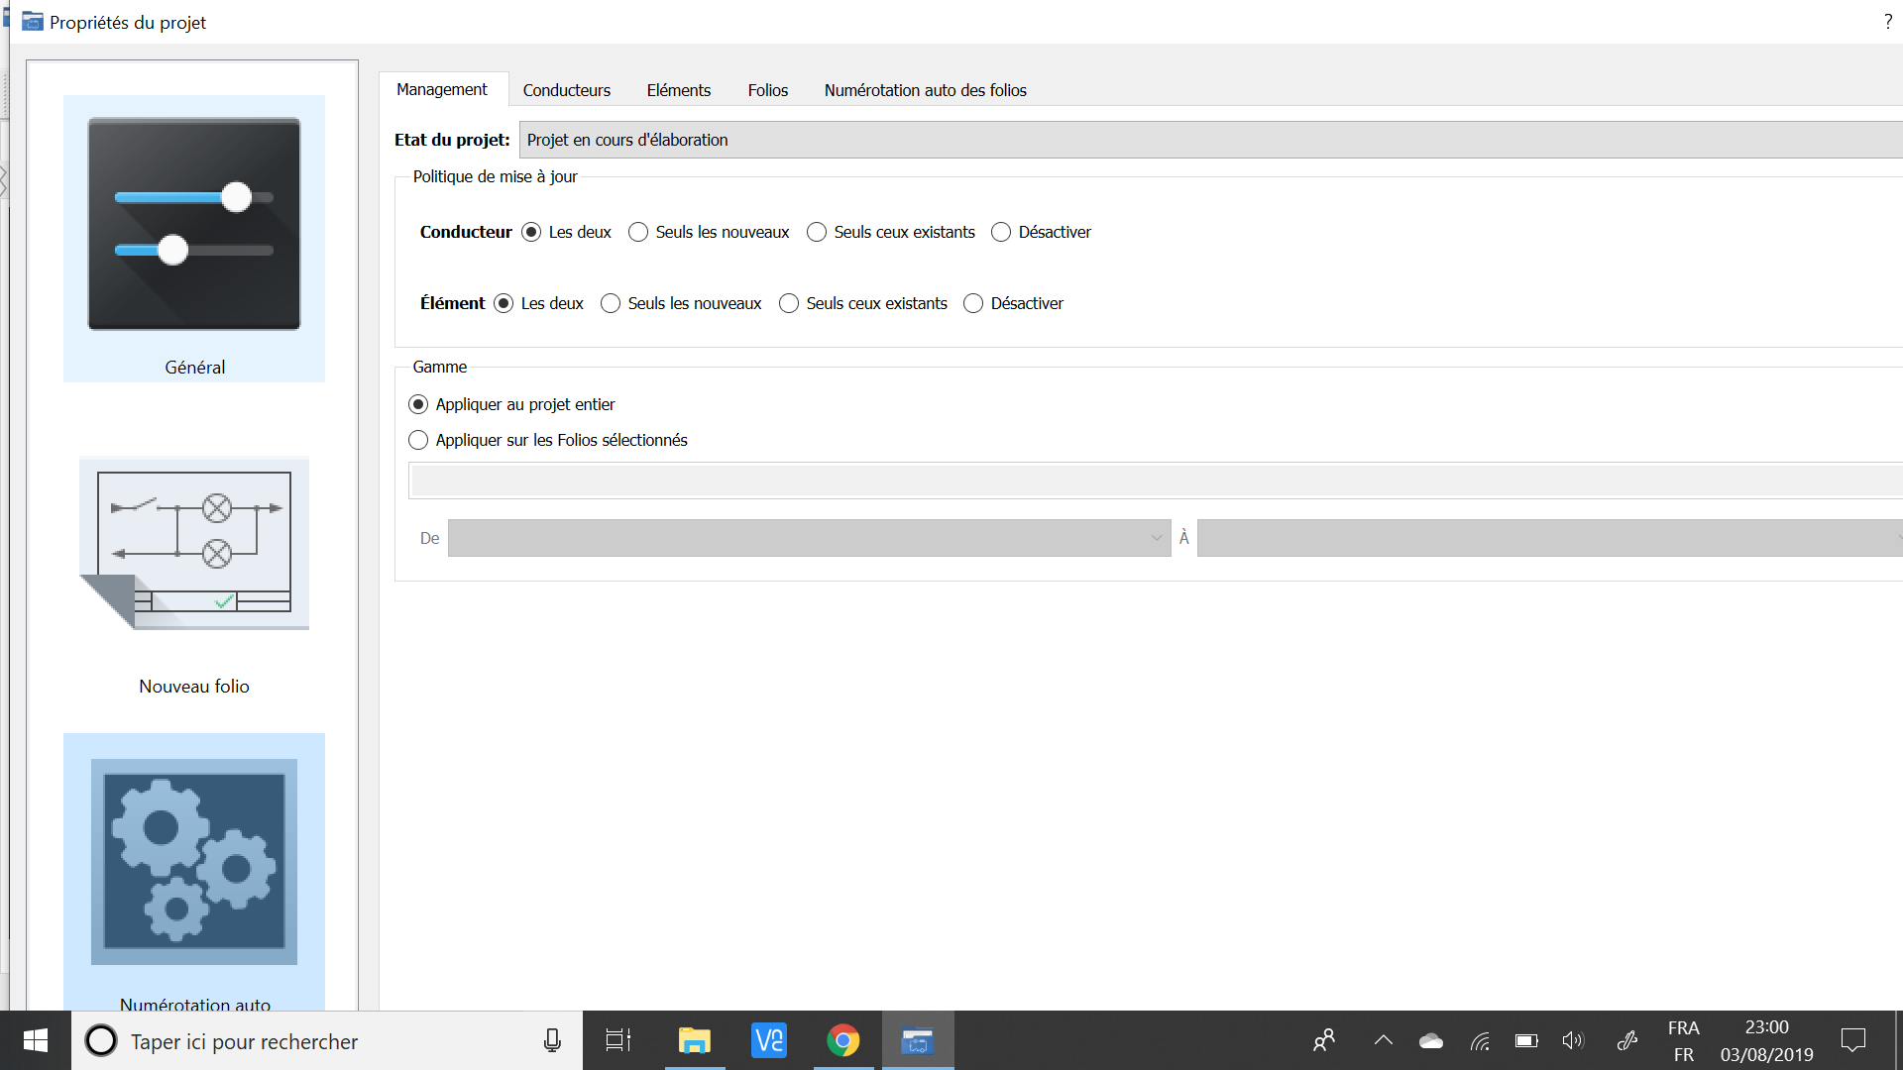Open Task View on the taskbar
The height and width of the screenshot is (1070, 1903).
(x=618, y=1040)
